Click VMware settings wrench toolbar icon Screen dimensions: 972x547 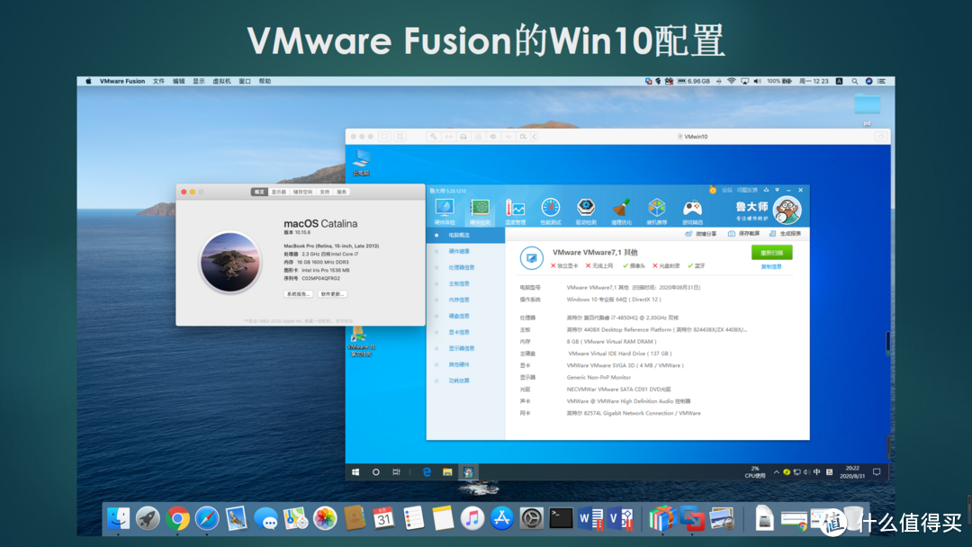pos(433,136)
